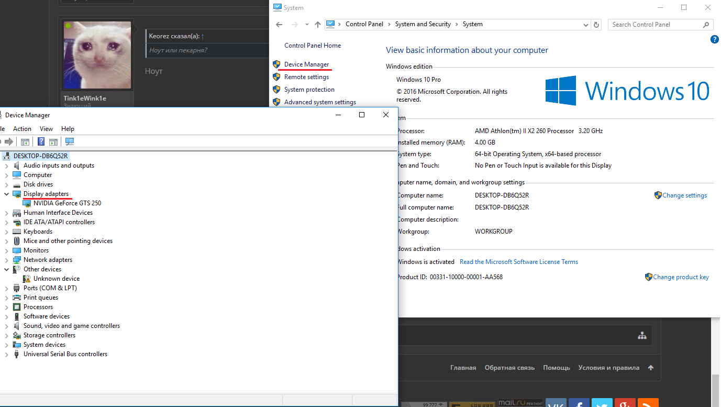Expand the Ports (COM & LPT) node
721x407 pixels.
[7, 288]
